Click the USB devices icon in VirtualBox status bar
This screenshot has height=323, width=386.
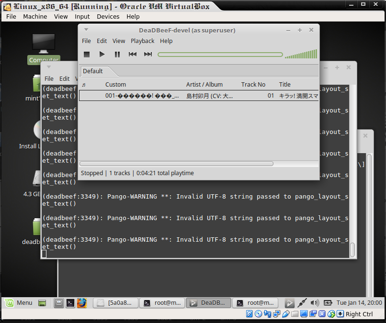click(286, 313)
